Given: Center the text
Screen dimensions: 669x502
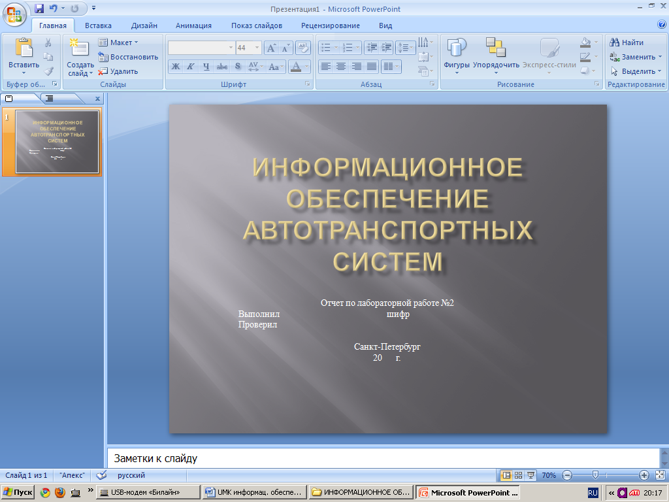Looking at the screenshot, I should tap(341, 67).
